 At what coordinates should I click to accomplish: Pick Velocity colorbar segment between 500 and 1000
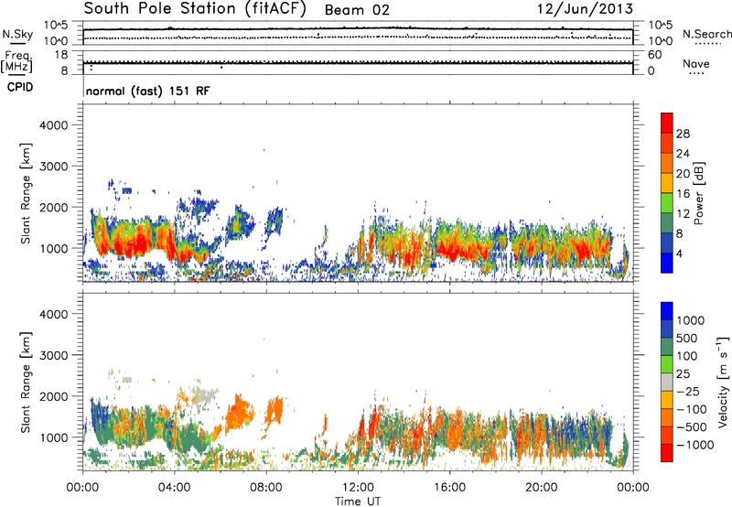point(667,329)
